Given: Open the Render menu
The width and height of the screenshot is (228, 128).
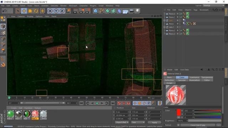Looking at the screenshot, I should [x=63, y=6].
